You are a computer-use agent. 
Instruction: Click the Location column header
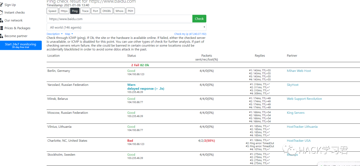53,56
